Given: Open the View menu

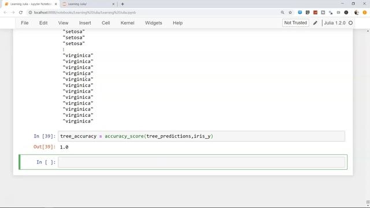Looking at the screenshot, I should coord(63,23).
